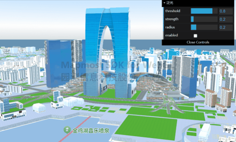Click Close Controls button
Viewport: 236px width, 142px height.
(x=198, y=42)
